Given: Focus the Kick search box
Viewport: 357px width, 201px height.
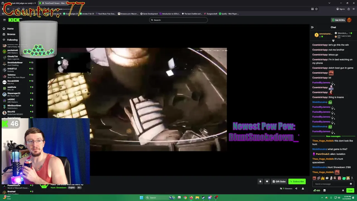Looking at the screenshot, I should pos(178,20).
